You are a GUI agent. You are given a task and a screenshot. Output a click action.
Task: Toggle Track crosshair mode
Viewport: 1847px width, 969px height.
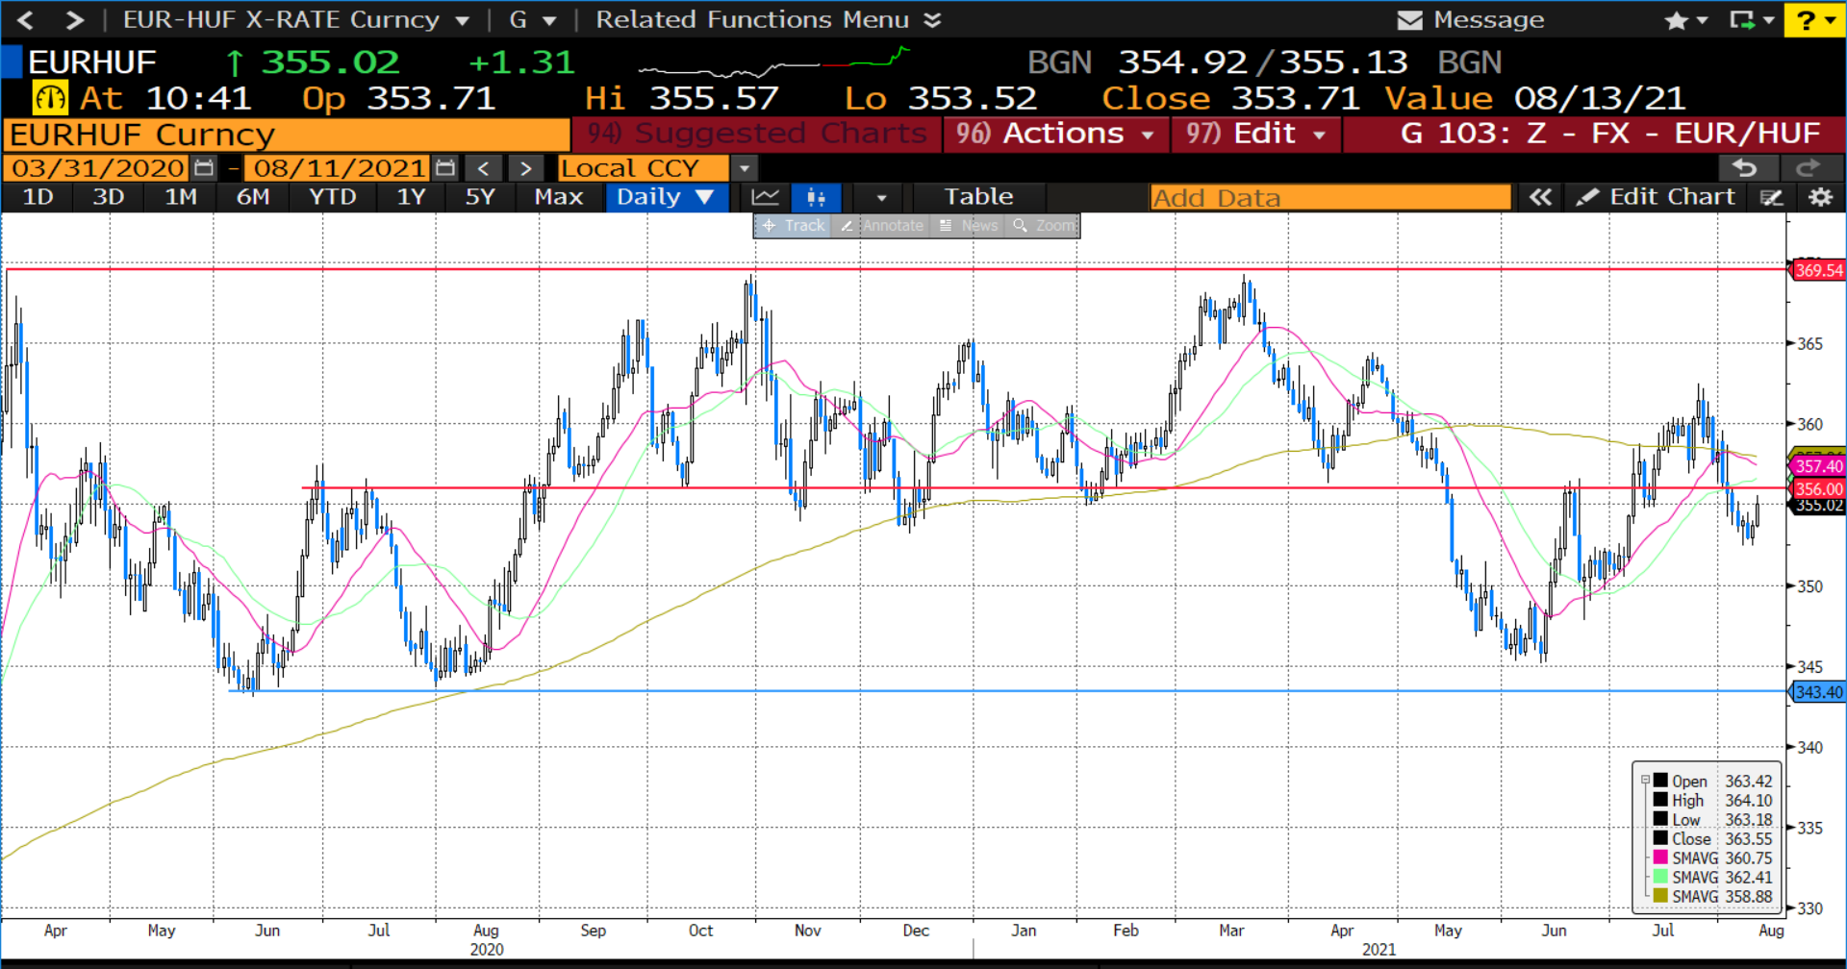pos(794,226)
